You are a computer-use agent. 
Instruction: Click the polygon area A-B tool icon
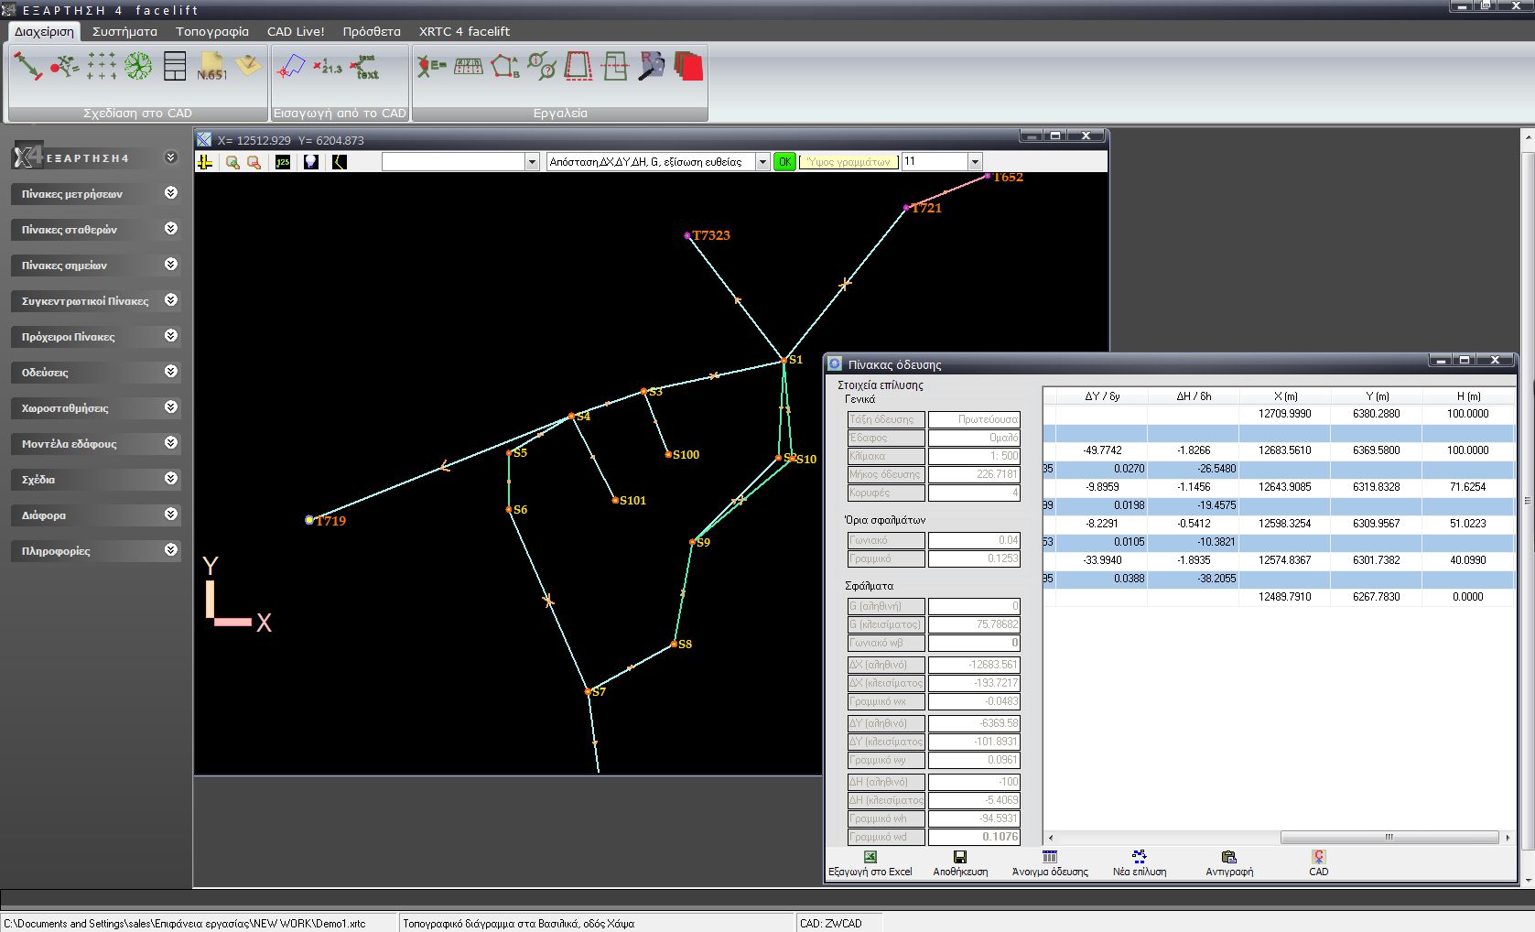(504, 66)
